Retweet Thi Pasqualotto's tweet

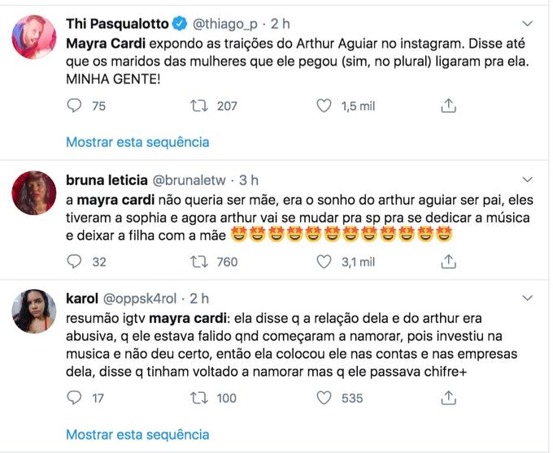[199, 106]
